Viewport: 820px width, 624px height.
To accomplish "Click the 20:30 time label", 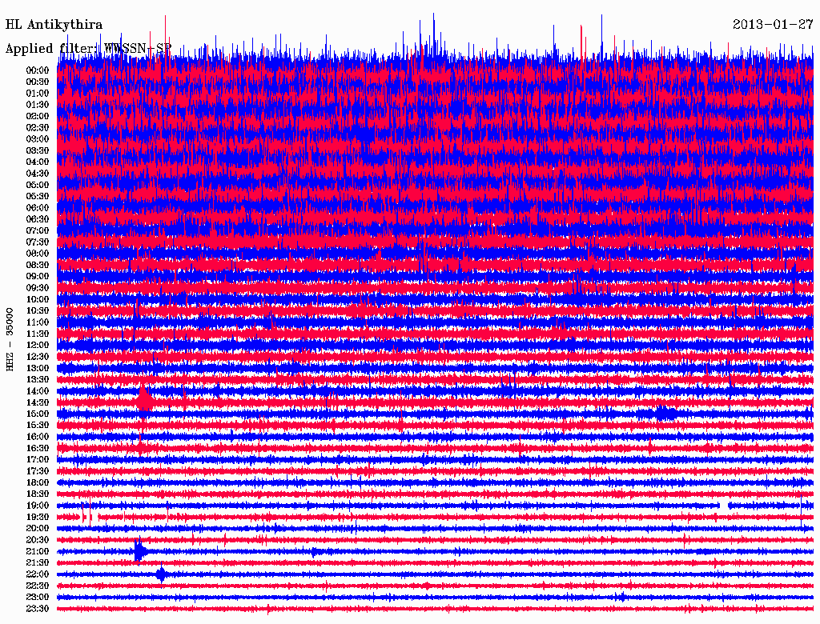I will pyautogui.click(x=38, y=540).
